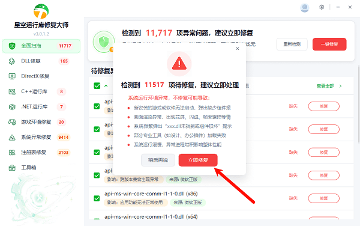This screenshot has height=226, width=360.
Task: Click the red warning triangle icon
Action: click(x=179, y=64)
